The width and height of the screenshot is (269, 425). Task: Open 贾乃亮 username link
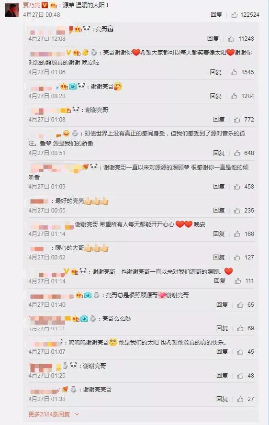(32, 5)
